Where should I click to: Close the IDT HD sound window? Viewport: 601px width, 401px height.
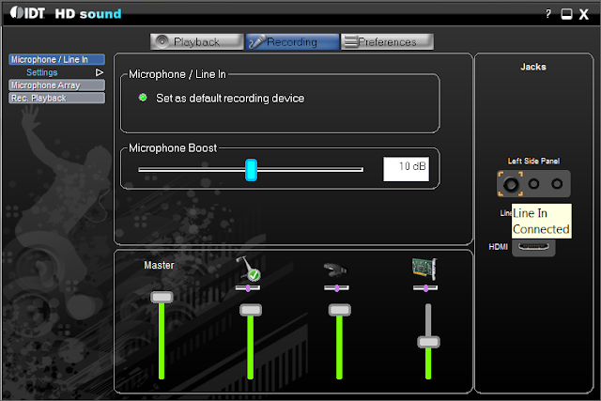[584, 15]
